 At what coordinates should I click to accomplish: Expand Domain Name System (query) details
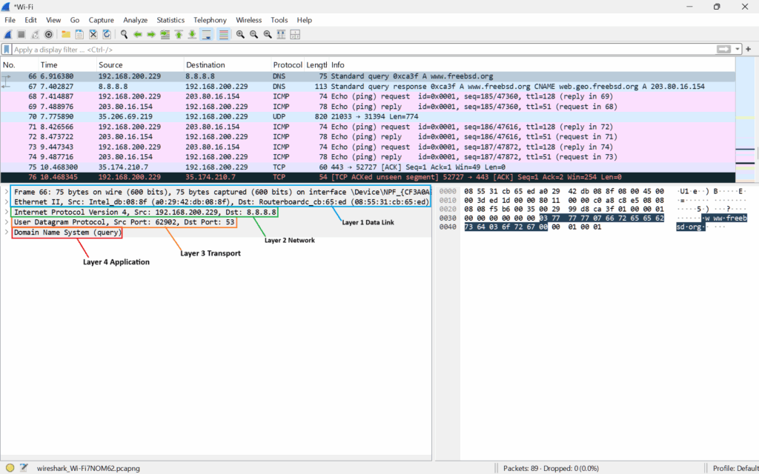(x=6, y=232)
